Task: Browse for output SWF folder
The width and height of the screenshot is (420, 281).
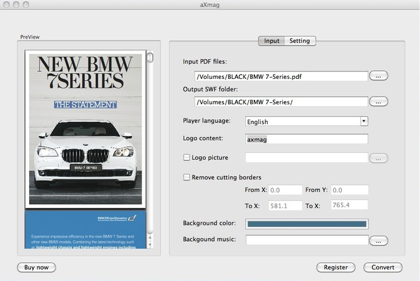Action: 378,102
